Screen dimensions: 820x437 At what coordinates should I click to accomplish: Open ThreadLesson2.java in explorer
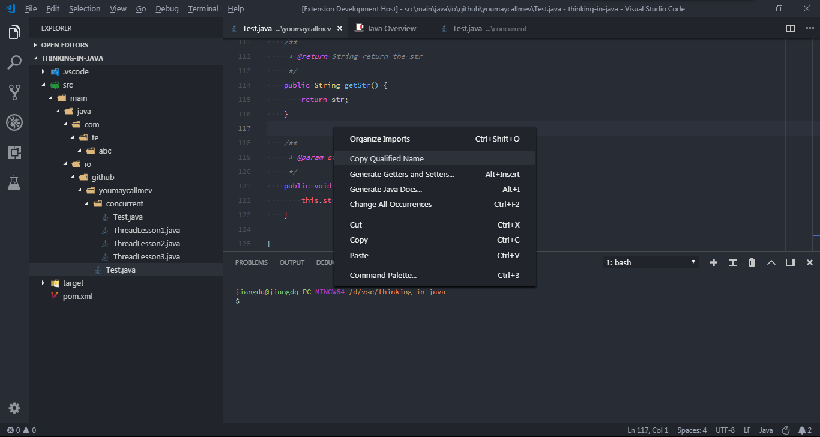(146, 243)
